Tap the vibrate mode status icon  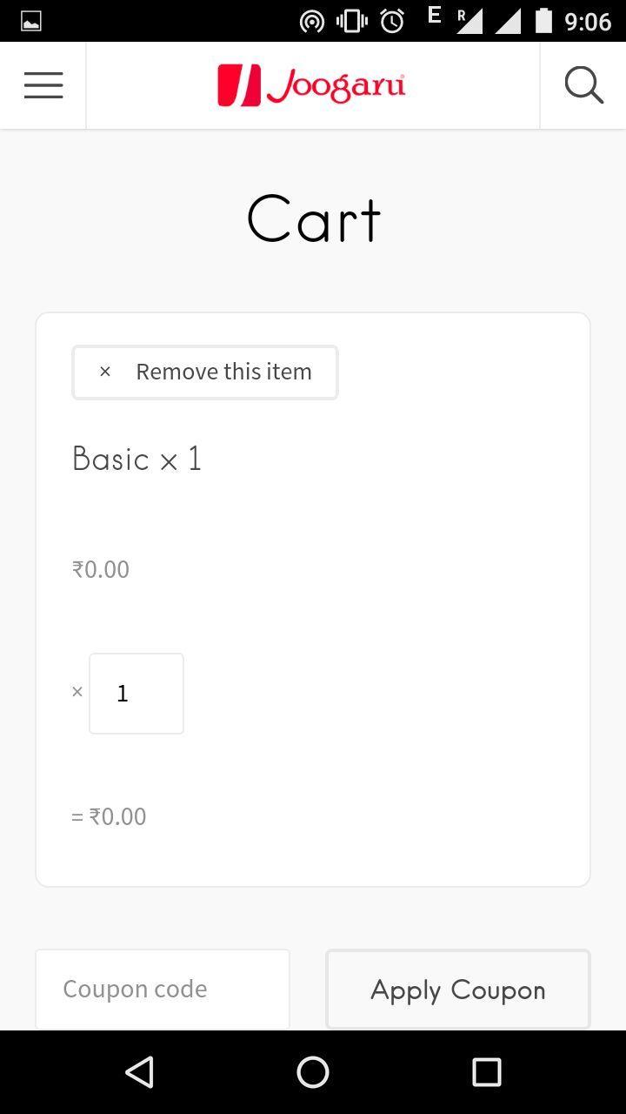pyautogui.click(x=352, y=21)
